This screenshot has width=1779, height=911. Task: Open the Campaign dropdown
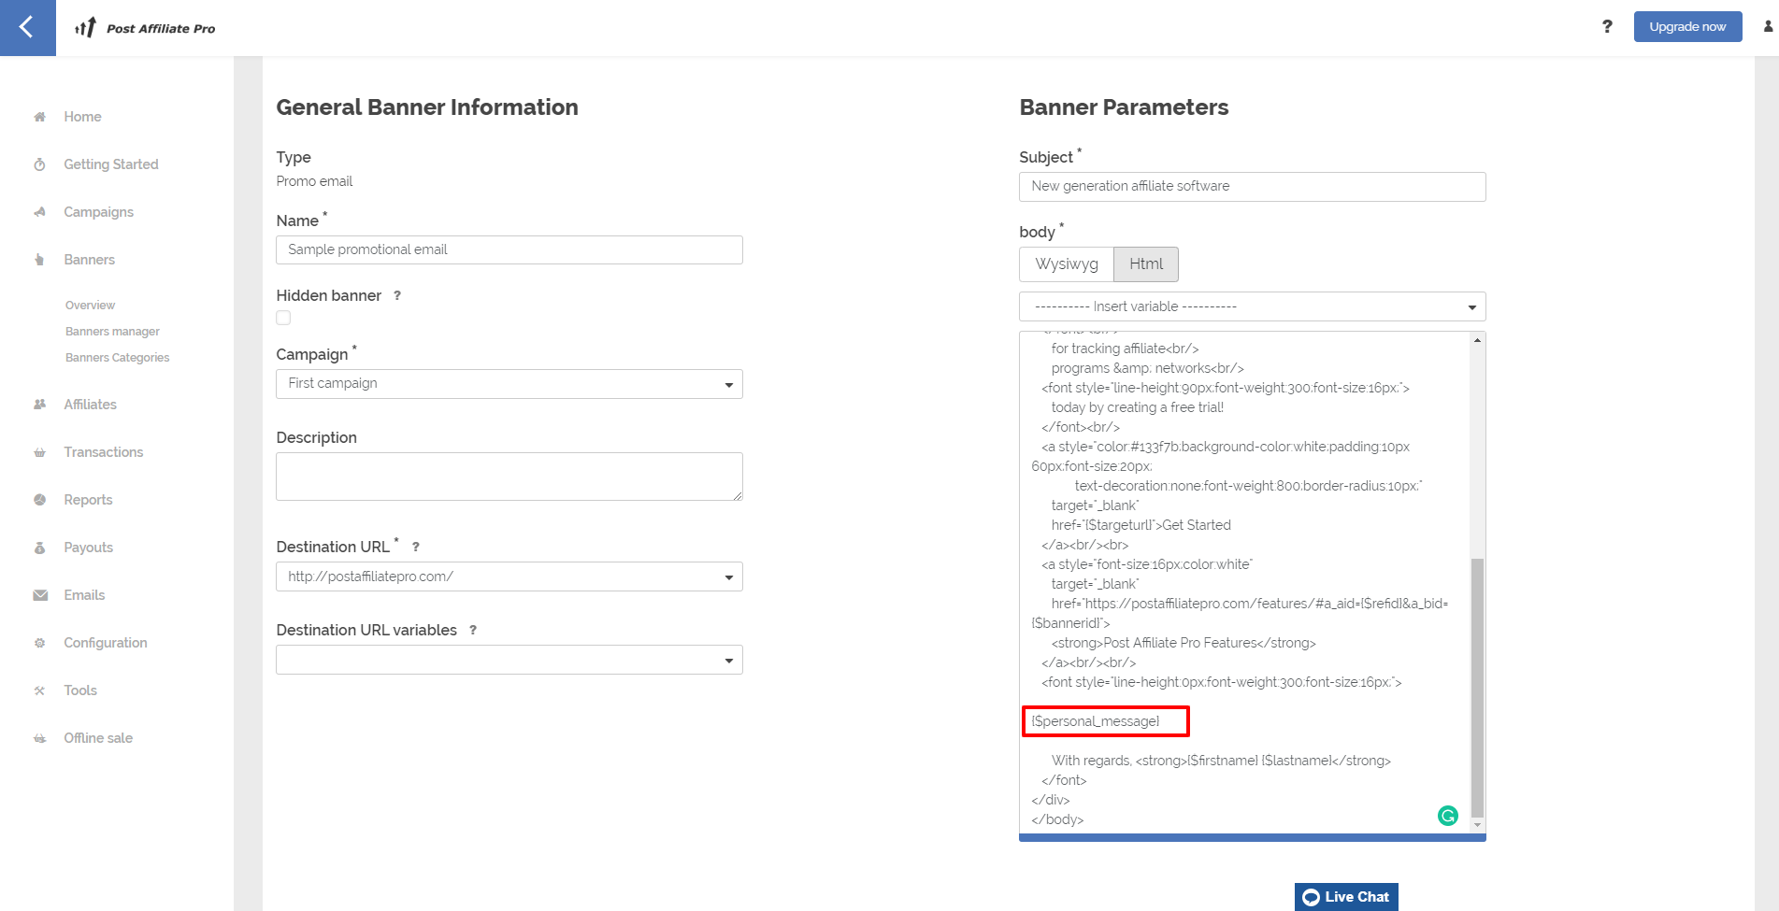pyautogui.click(x=509, y=384)
